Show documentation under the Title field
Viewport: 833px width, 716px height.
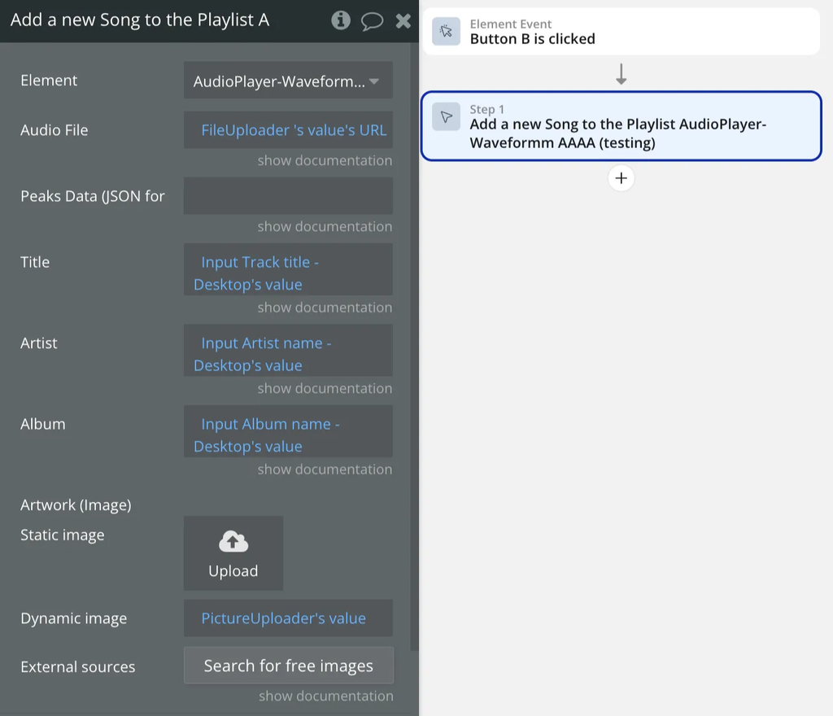325,308
